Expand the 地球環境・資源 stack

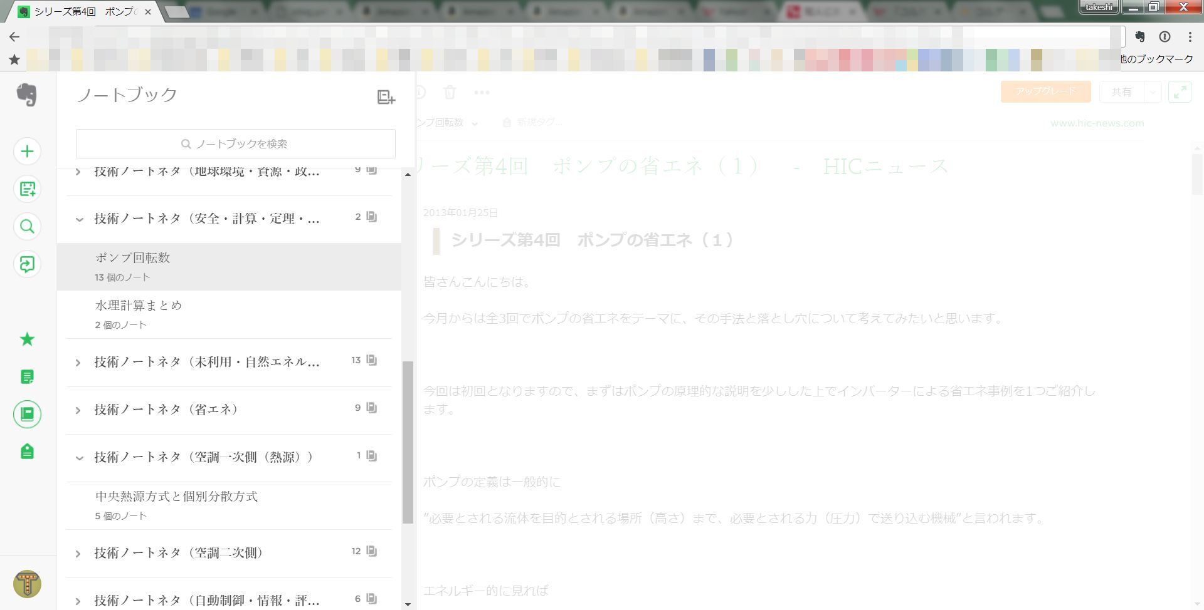[x=78, y=172]
